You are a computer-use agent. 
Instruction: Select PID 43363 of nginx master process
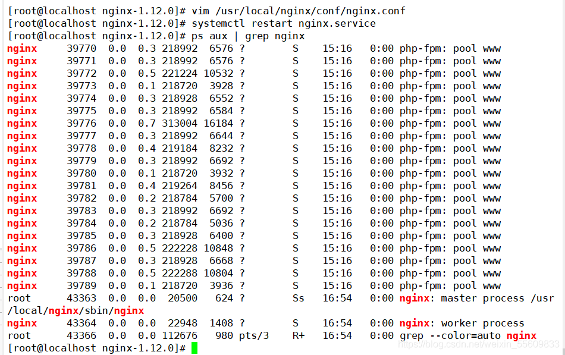coord(81,299)
